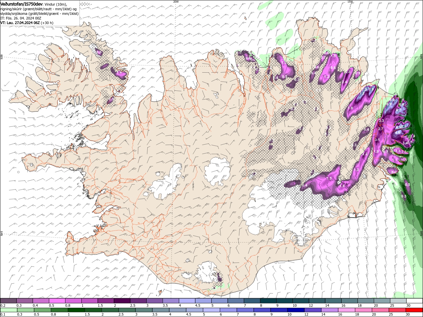Click the dark teal 8–9 snow legend swatch
The width and height of the screenshot is (423, 317).
point(268,301)
